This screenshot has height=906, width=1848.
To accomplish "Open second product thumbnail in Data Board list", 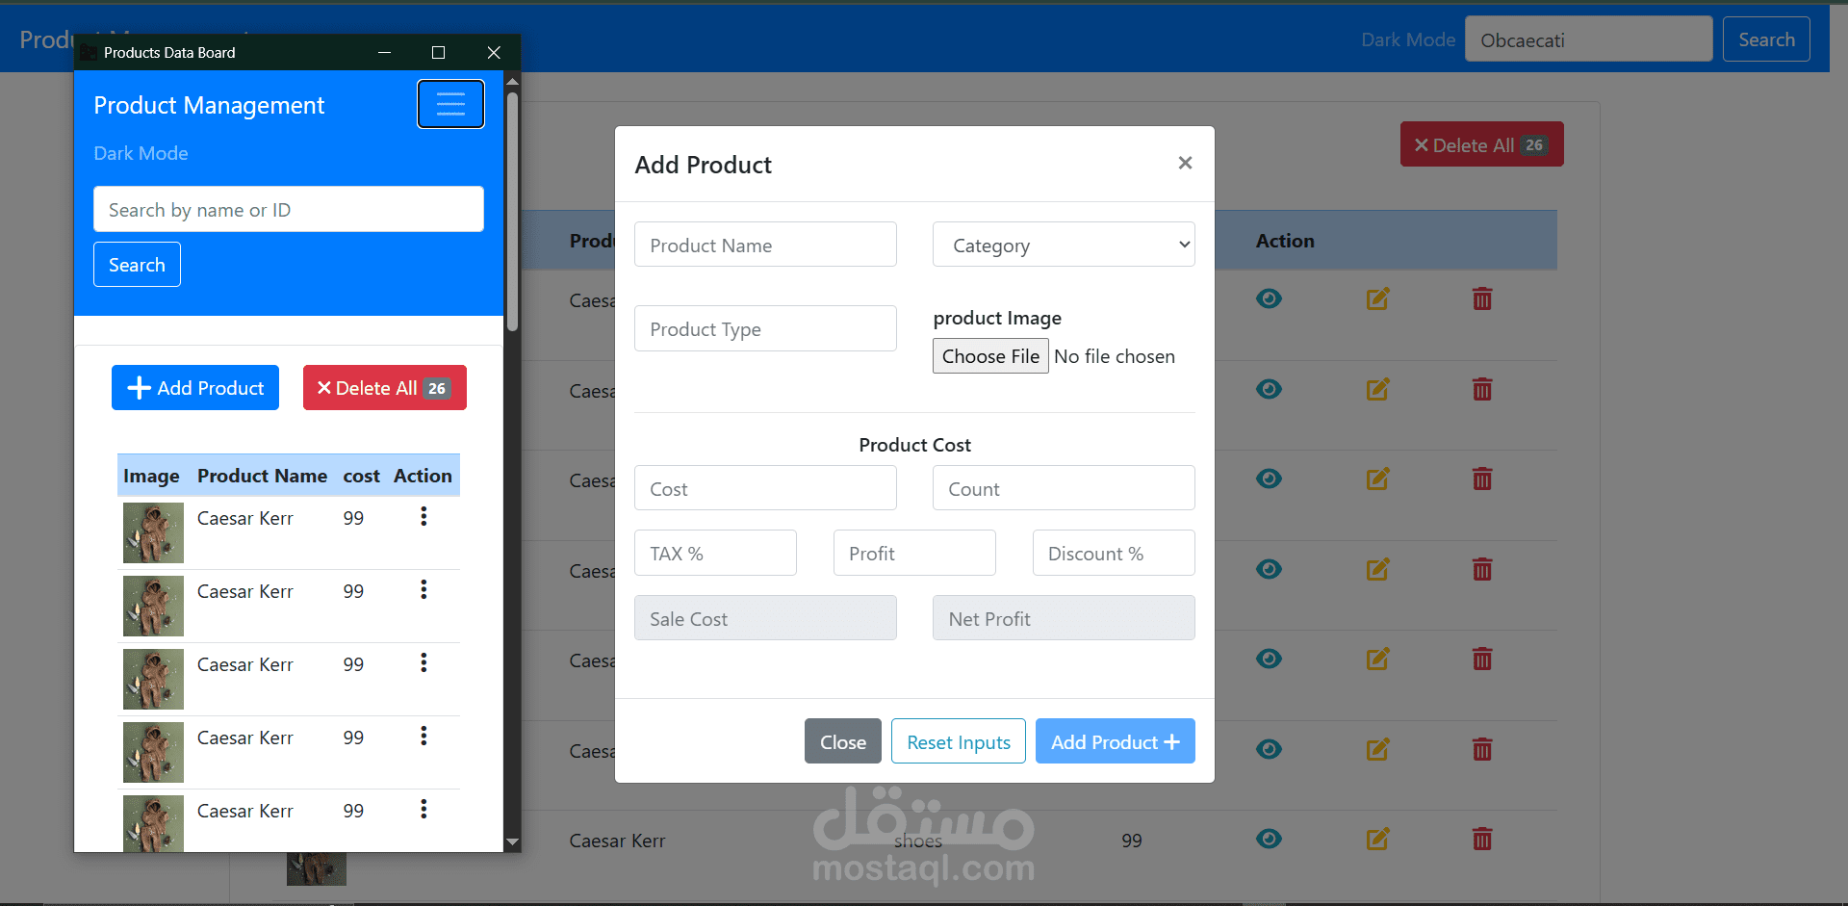I will pyautogui.click(x=153, y=606).
